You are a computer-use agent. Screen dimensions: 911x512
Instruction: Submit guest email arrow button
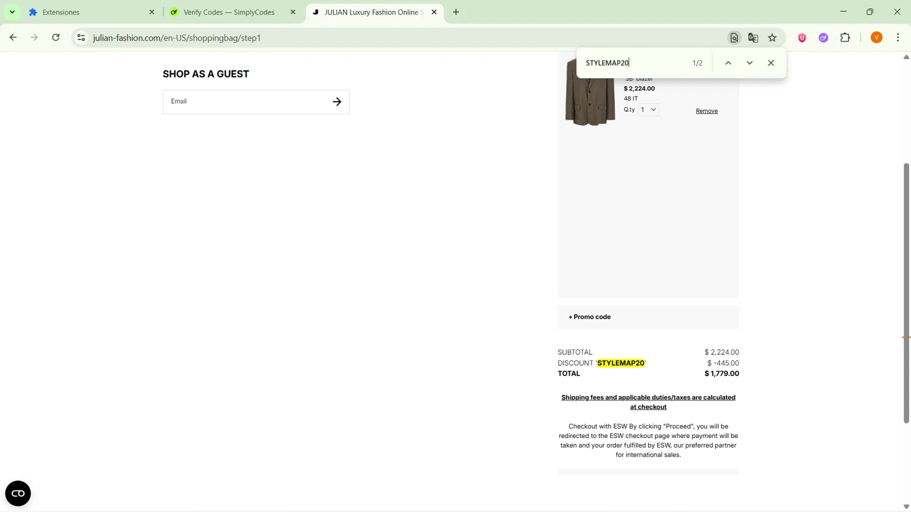[x=337, y=102]
